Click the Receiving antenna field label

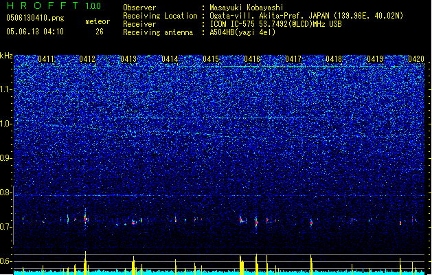(158, 32)
